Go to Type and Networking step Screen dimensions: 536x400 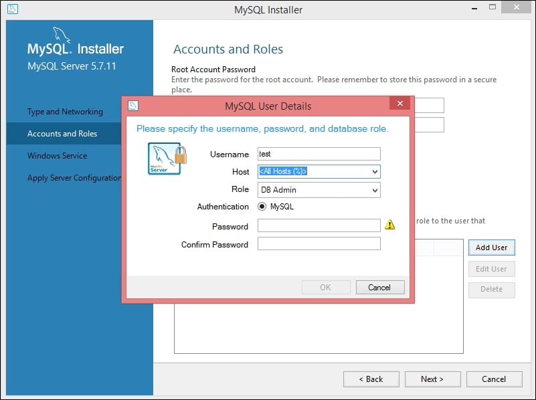65,112
